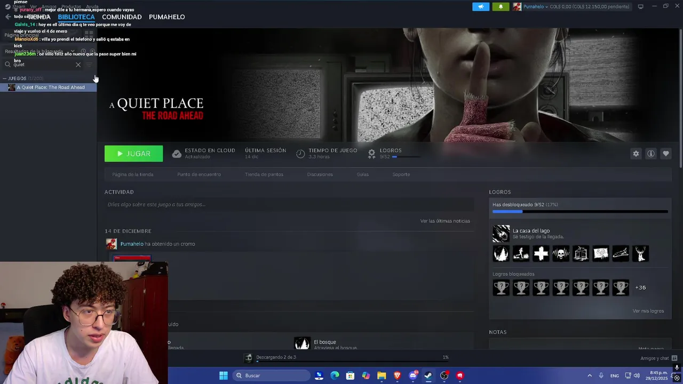
Task: Click the small LOGROS header progress bar
Action: coord(406,157)
